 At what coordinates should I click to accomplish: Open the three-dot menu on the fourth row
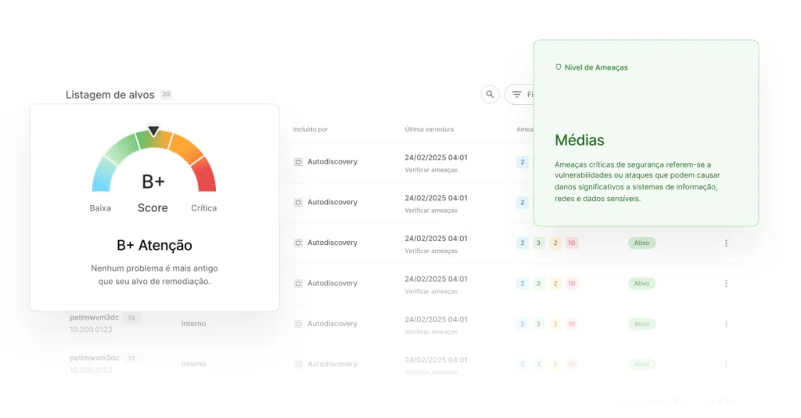[726, 283]
